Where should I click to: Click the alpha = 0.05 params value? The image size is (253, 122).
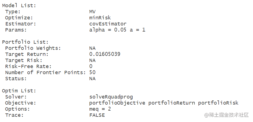(x=108, y=30)
